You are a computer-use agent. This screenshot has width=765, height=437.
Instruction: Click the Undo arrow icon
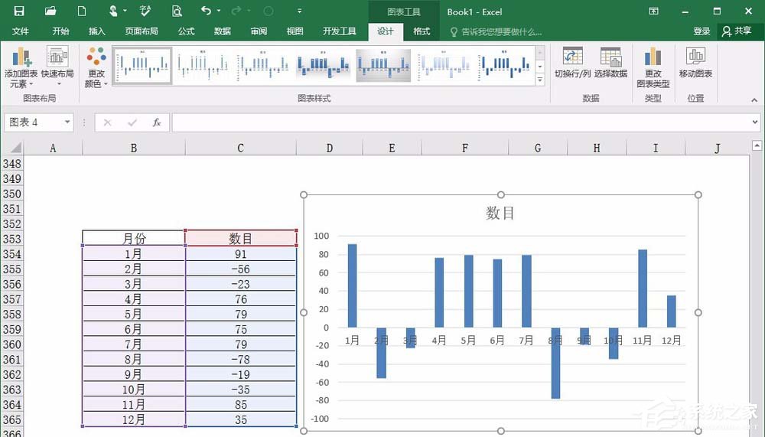click(205, 11)
